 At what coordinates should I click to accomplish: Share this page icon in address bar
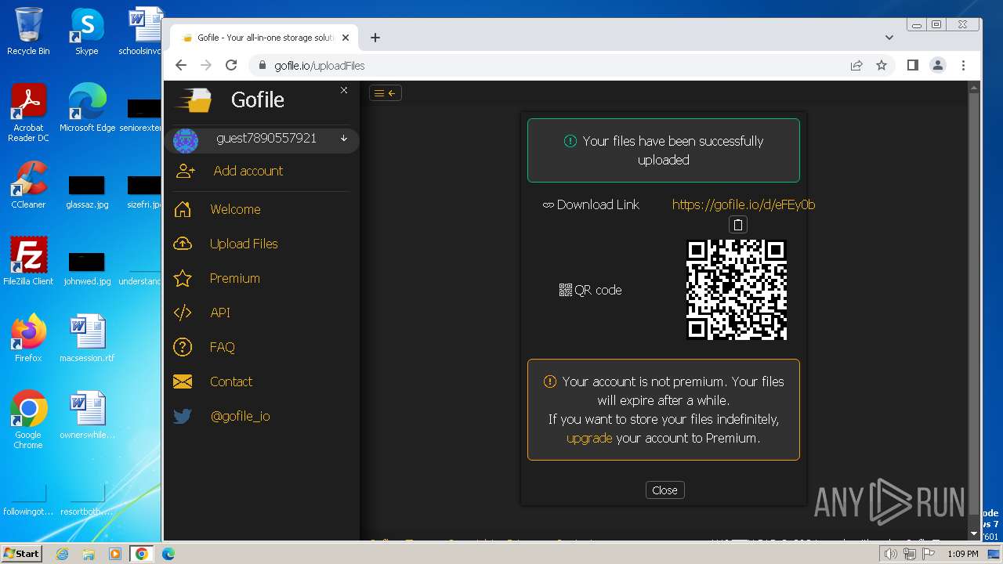[856, 66]
